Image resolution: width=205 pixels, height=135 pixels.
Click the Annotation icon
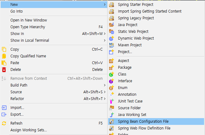tap(112, 94)
